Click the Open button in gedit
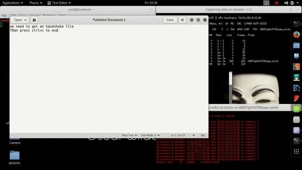This screenshot has width=302, height=170. point(20,20)
